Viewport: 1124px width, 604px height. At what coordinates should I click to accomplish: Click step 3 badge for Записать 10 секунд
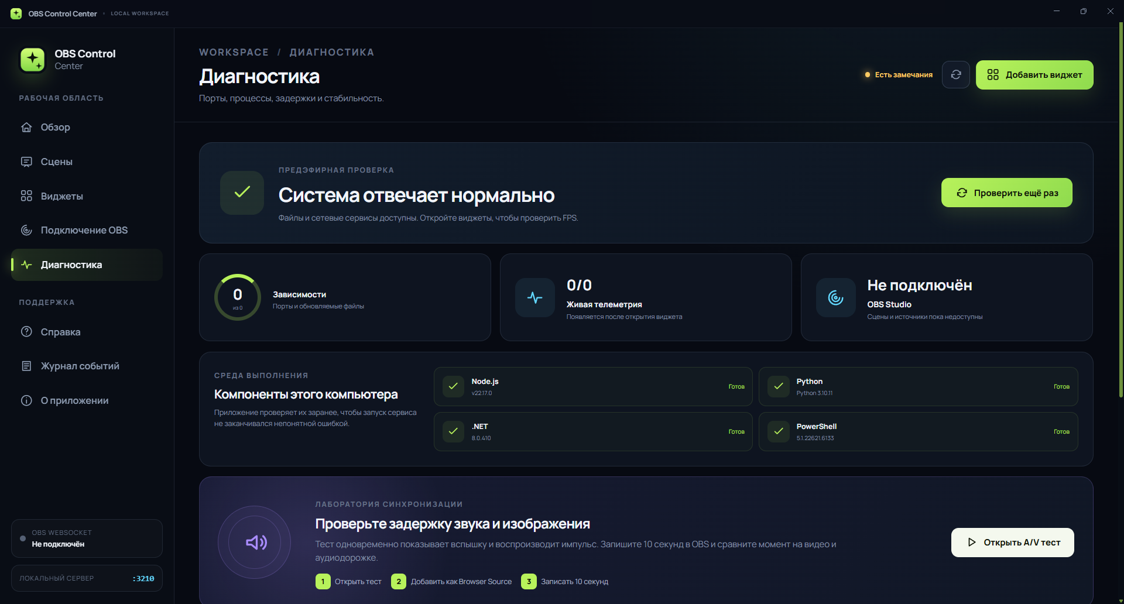[529, 582]
